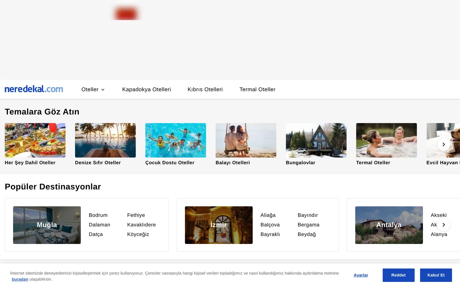Open the Termal Oteller hot tub image
Image resolution: width=460 pixels, height=287 pixels.
[x=387, y=140]
